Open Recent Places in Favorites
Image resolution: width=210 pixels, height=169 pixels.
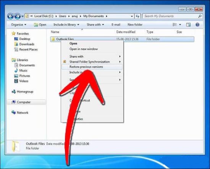[x=28, y=50]
